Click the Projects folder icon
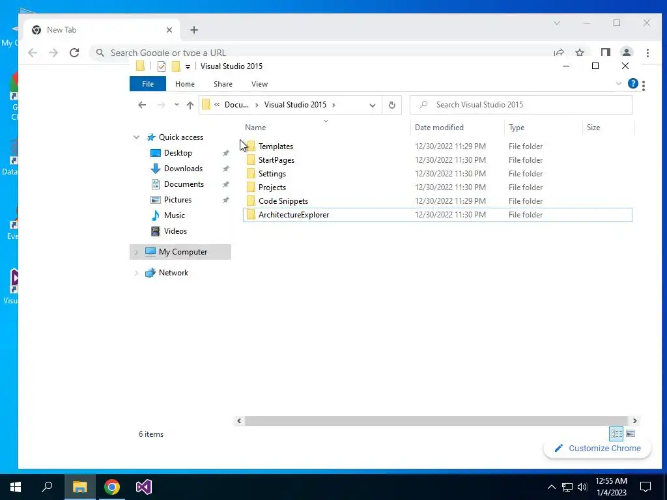 tap(251, 187)
